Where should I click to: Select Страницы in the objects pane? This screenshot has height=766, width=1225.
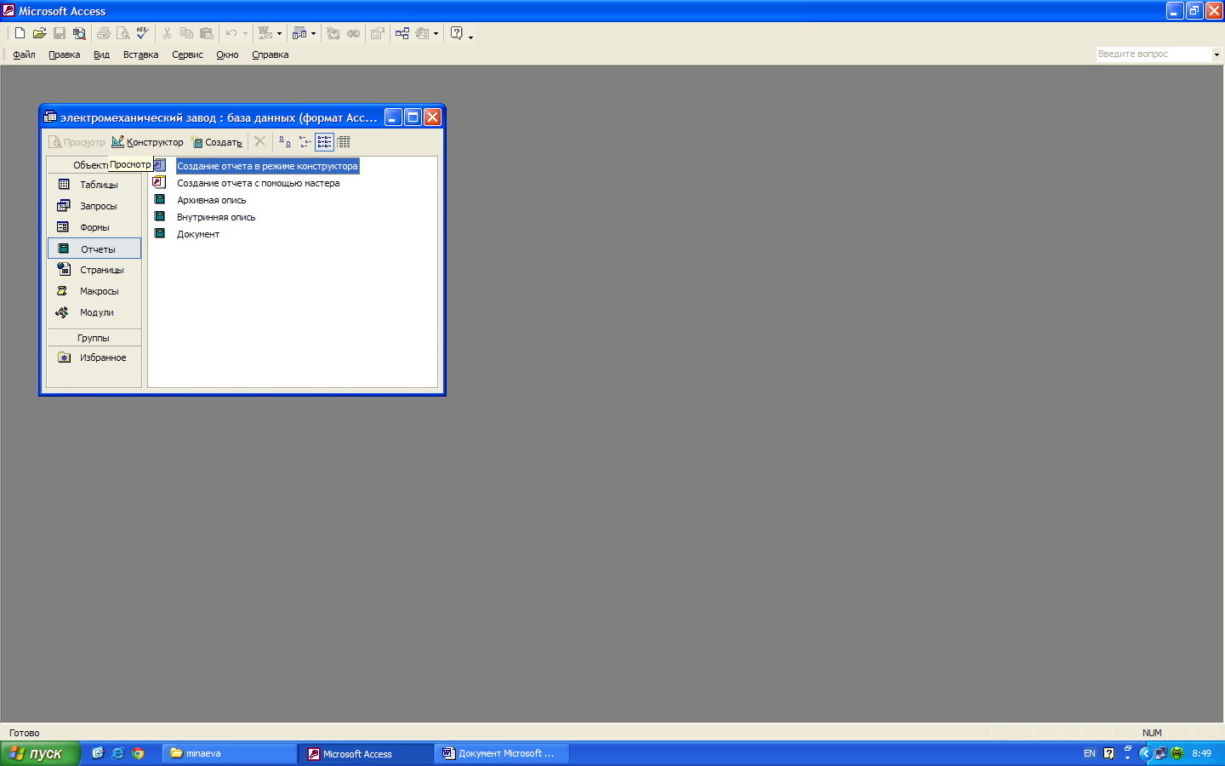pyautogui.click(x=94, y=270)
